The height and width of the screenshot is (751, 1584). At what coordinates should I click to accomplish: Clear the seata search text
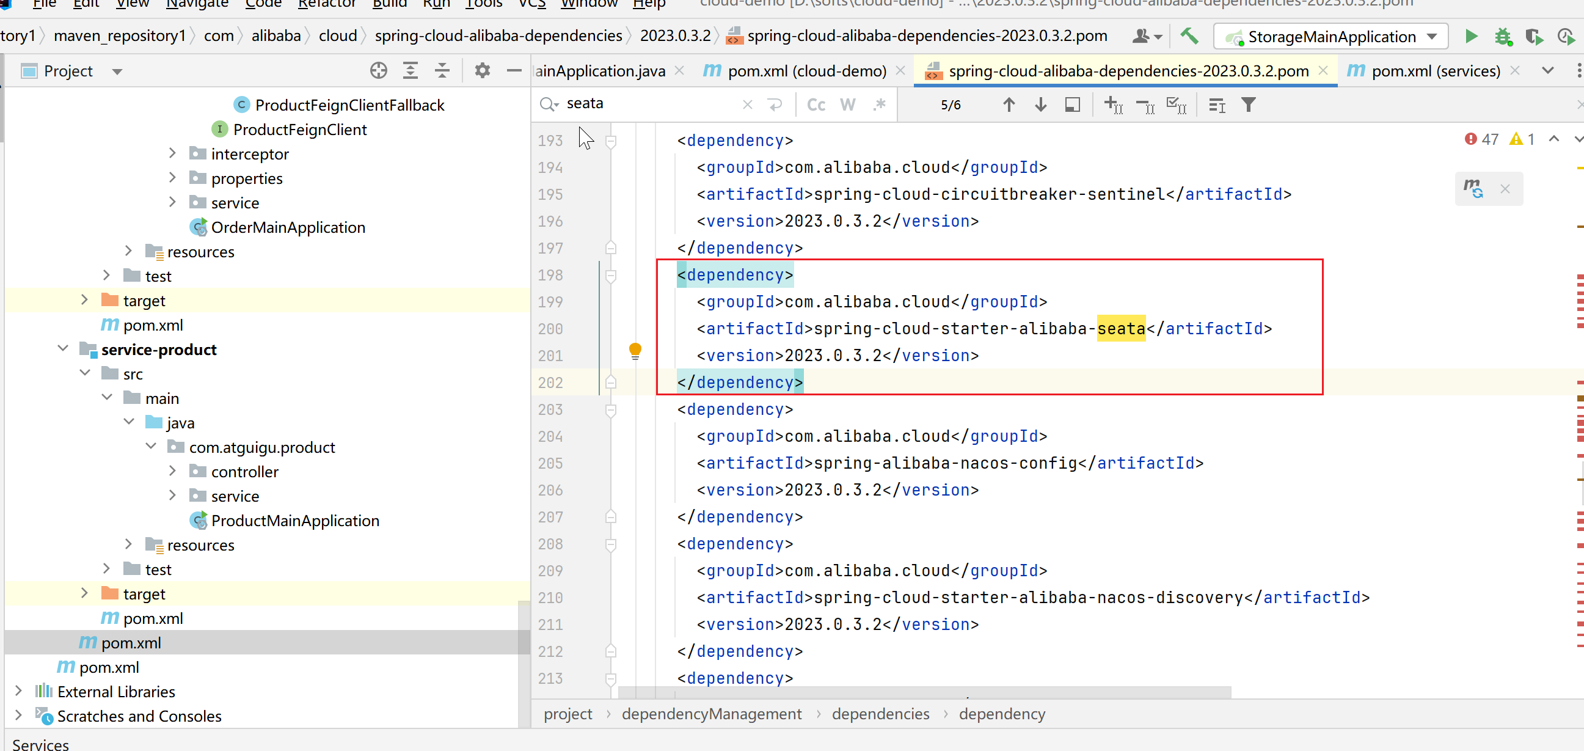pyautogui.click(x=747, y=104)
